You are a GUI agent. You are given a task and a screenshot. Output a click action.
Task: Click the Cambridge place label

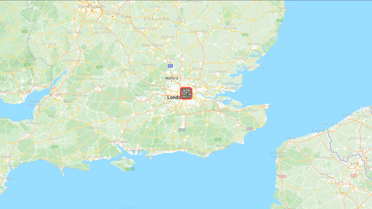[199, 31]
